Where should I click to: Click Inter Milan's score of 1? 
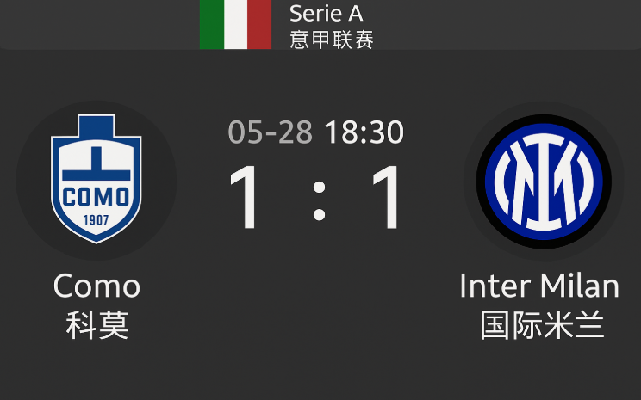(387, 198)
